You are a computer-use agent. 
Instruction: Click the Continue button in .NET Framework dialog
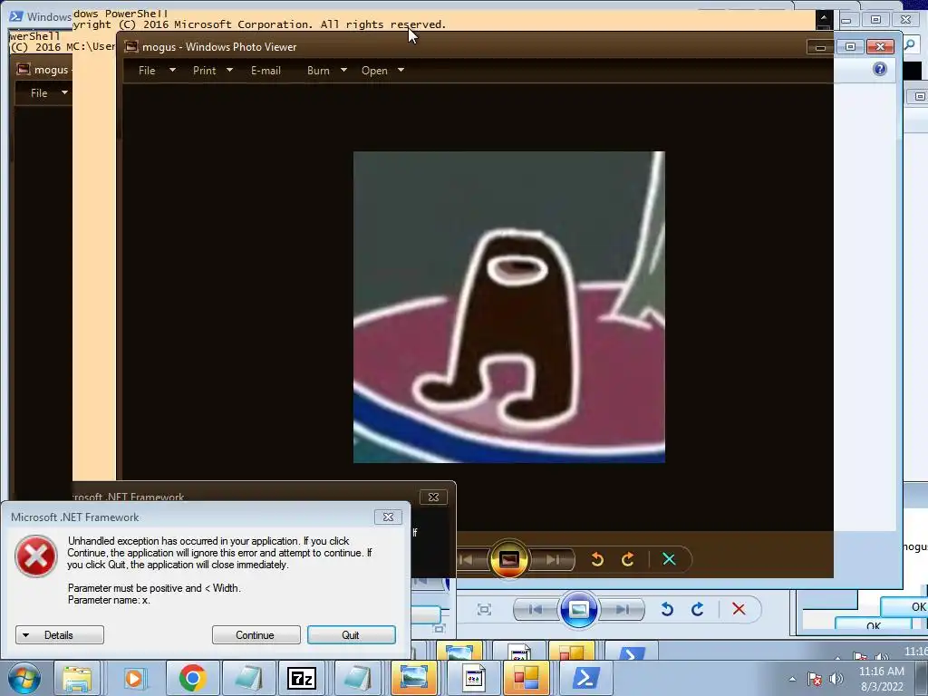click(x=256, y=635)
